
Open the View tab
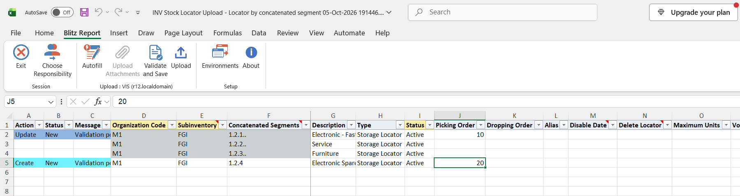pos(317,33)
